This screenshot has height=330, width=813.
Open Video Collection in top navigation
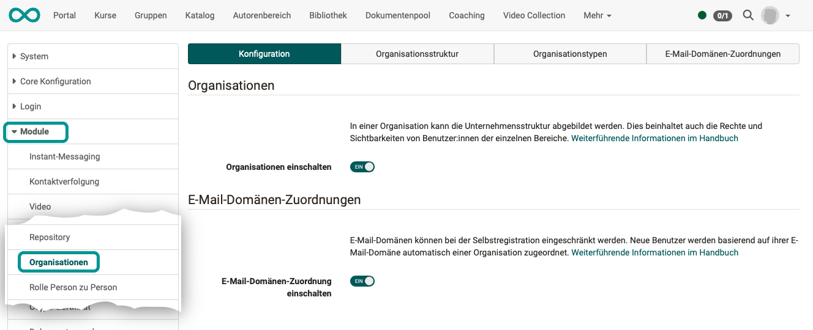(534, 15)
